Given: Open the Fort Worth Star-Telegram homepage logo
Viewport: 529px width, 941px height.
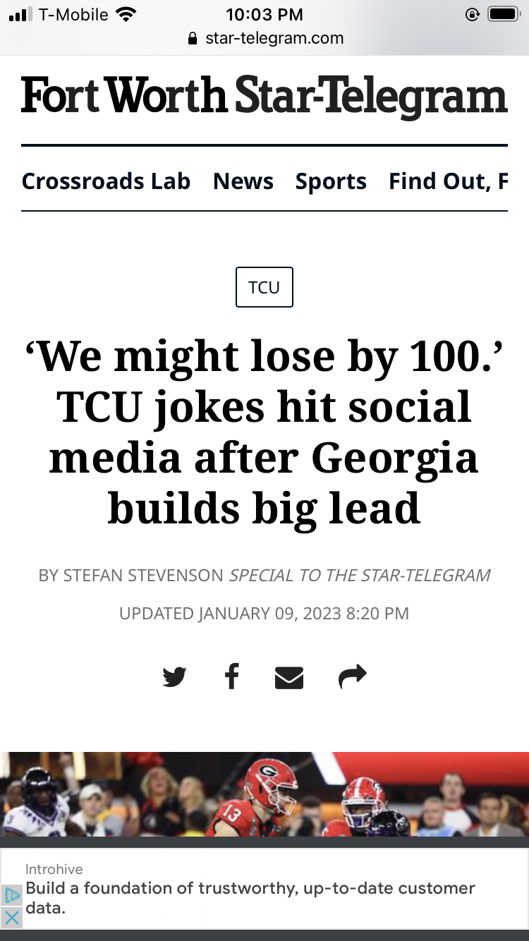Looking at the screenshot, I should [x=264, y=97].
